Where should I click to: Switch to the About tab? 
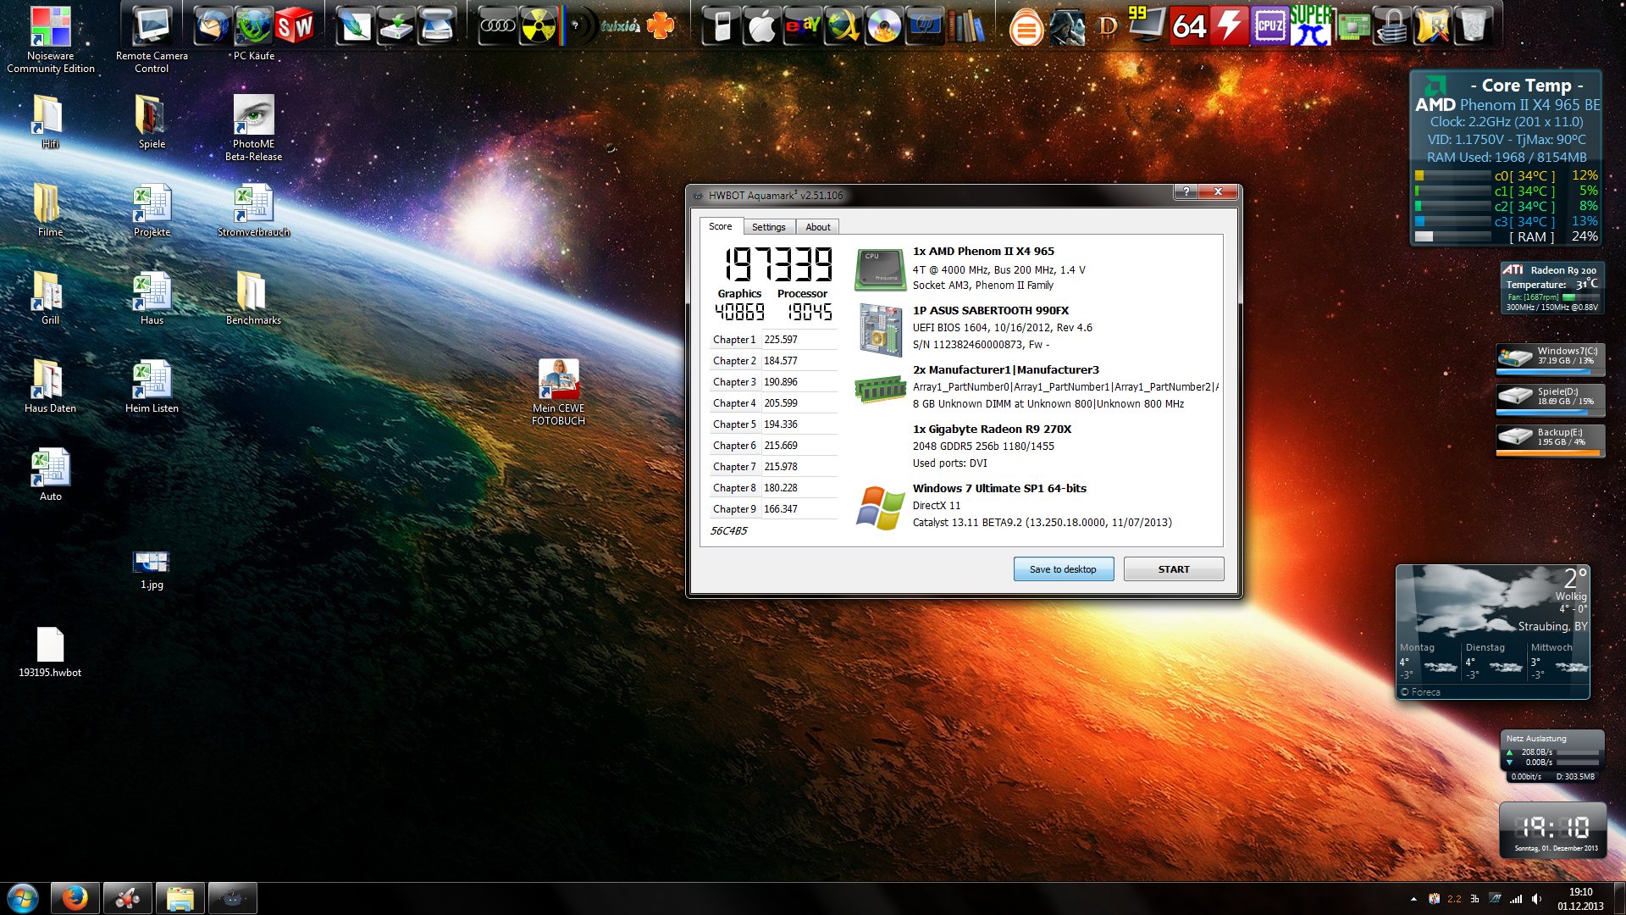pos(818,227)
